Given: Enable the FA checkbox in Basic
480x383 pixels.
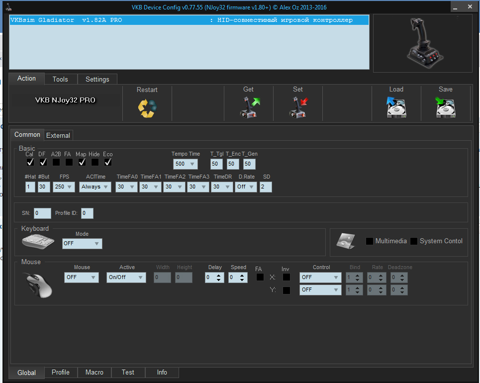Looking at the screenshot, I should 69,162.
